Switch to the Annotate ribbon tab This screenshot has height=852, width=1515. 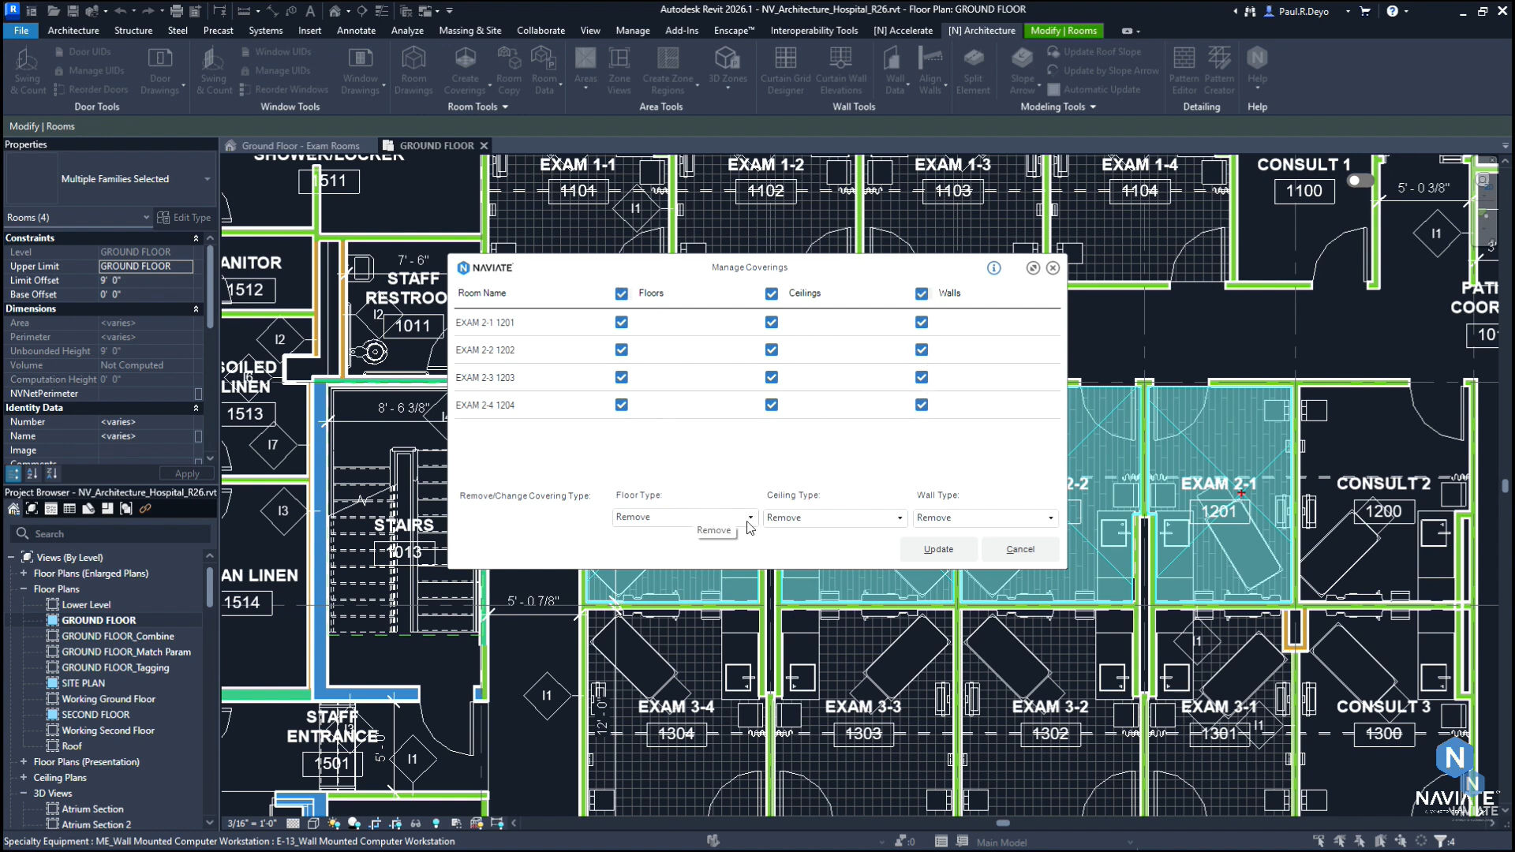click(356, 31)
